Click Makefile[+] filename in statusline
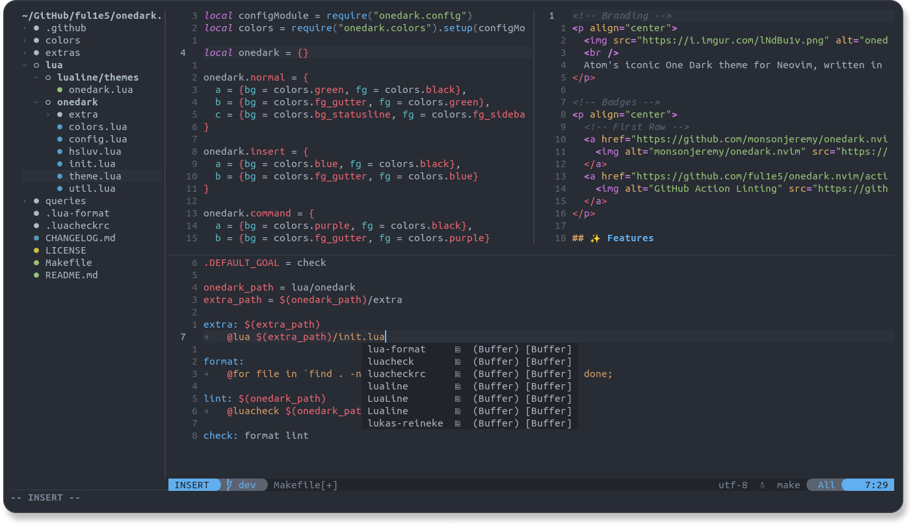 (x=306, y=485)
